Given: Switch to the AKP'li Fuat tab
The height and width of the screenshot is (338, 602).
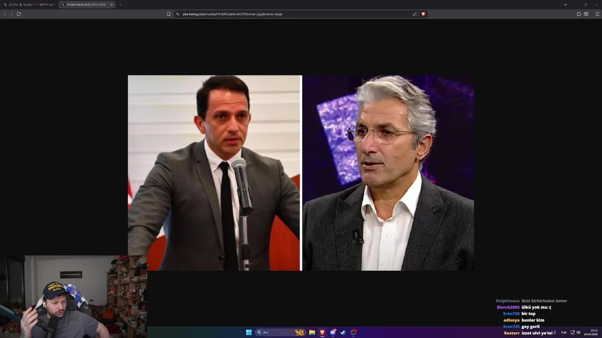Looking at the screenshot, I should (46, 5).
